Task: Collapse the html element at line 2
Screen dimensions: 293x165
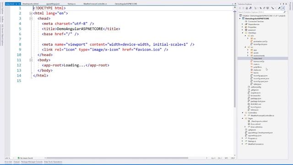Action: [x=31, y=13]
